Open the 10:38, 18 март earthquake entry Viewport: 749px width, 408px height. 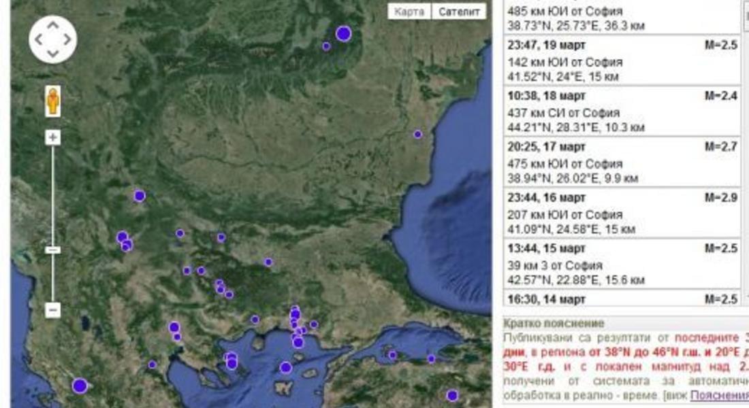622,112
